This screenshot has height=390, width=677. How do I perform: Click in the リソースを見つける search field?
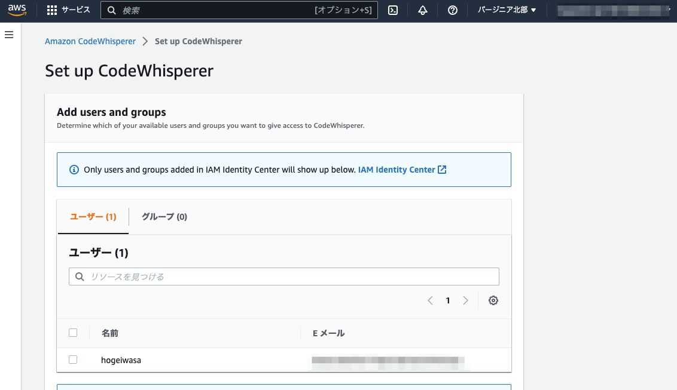[239, 276]
